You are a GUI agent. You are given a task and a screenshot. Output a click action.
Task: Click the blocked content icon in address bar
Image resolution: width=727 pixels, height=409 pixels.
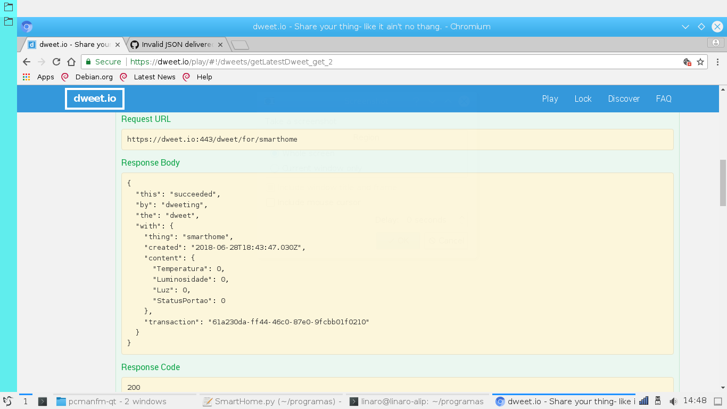pyautogui.click(x=688, y=62)
